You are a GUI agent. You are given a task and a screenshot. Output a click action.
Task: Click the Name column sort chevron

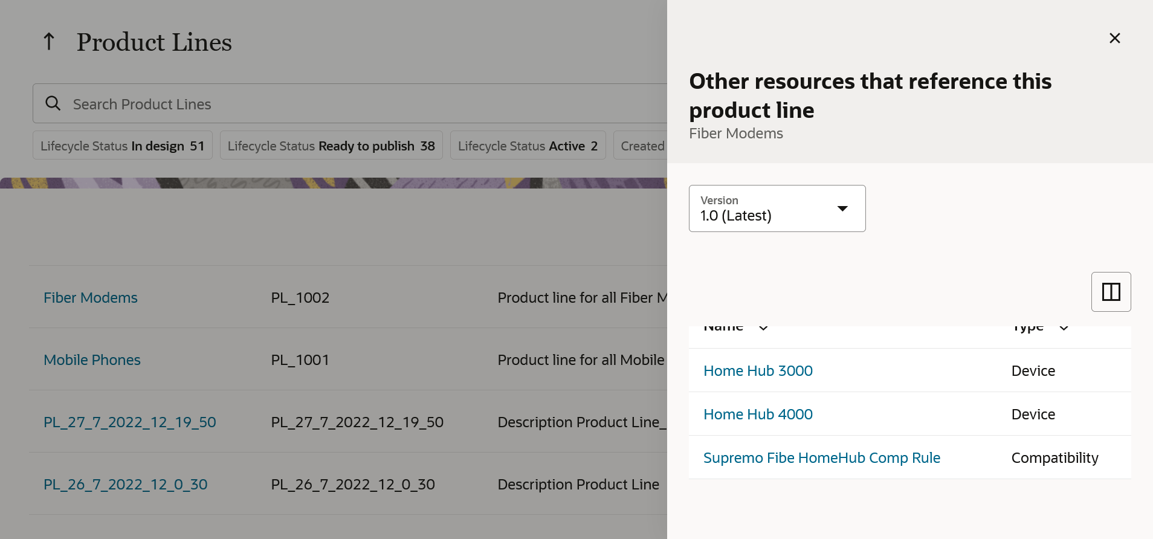pos(763,328)
